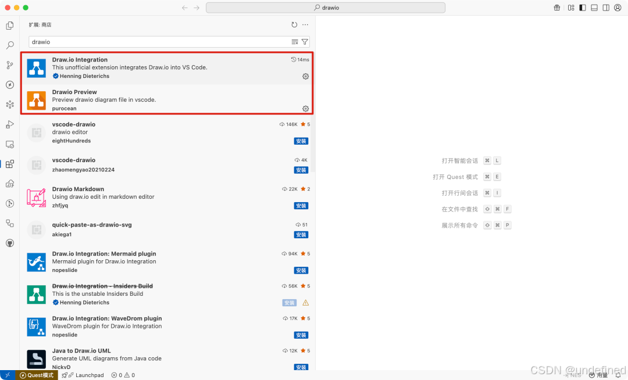The image size is (628, 380).
Task: Open manage gear for Draw.io Integration
Action: click(x=306, y=76)
